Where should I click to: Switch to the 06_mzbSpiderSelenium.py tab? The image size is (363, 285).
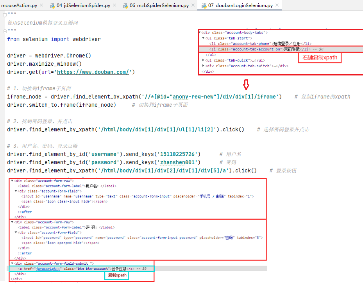tap(159, 5)
